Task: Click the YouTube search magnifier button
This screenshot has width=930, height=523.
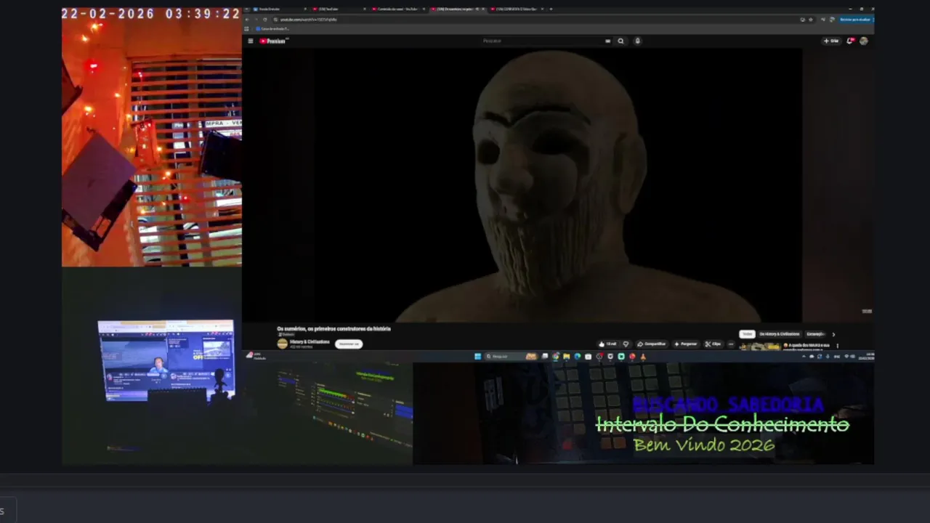Action: coord(620,41)
